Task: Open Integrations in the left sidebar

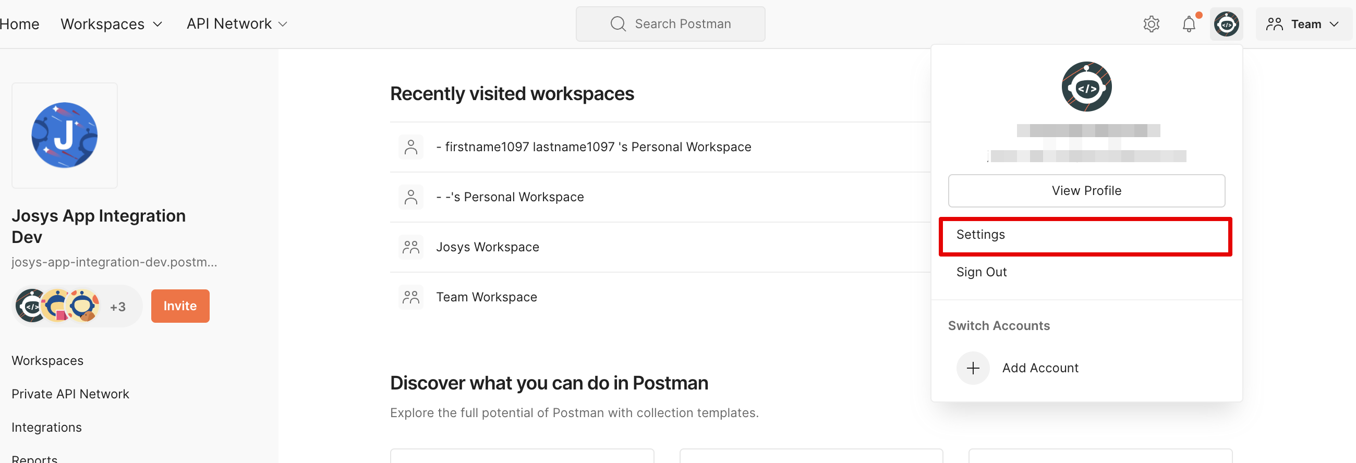Action: pos(46,427)
